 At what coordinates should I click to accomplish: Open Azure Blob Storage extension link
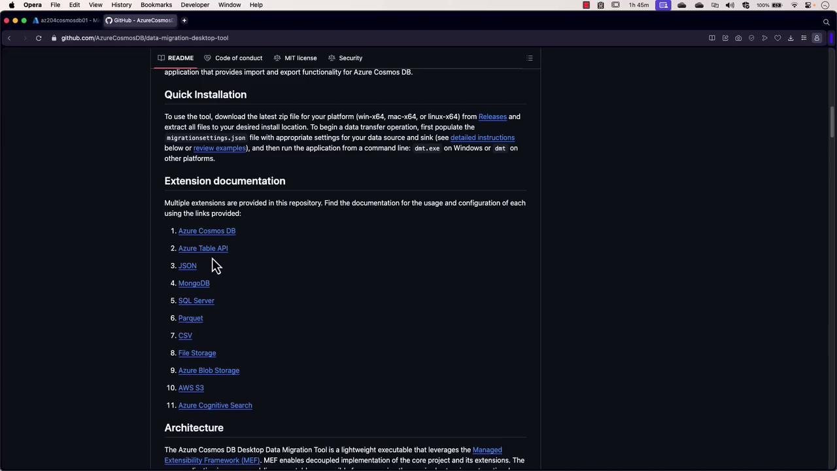209,370
